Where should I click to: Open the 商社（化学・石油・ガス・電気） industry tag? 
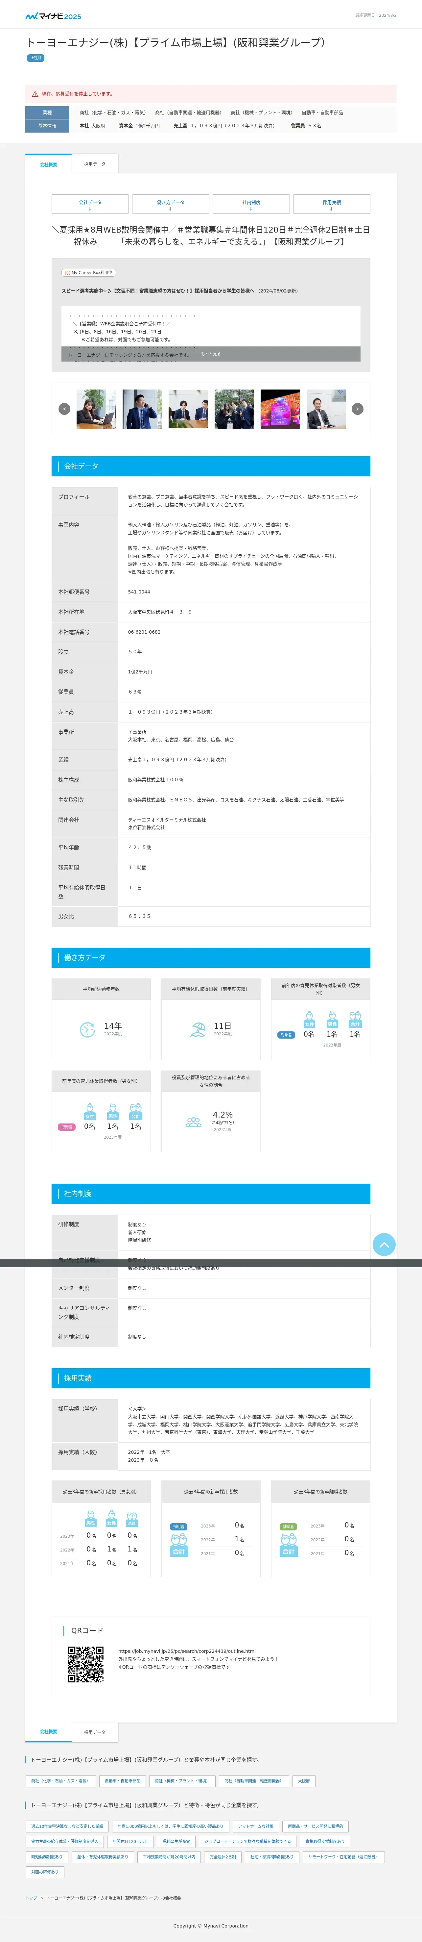tap(59, 1781)
